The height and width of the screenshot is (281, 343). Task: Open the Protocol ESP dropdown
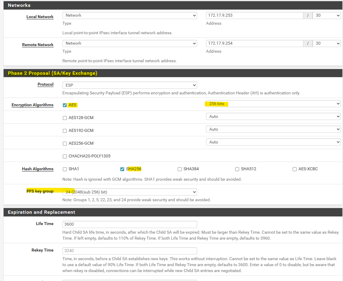click(x=130, y=85)
